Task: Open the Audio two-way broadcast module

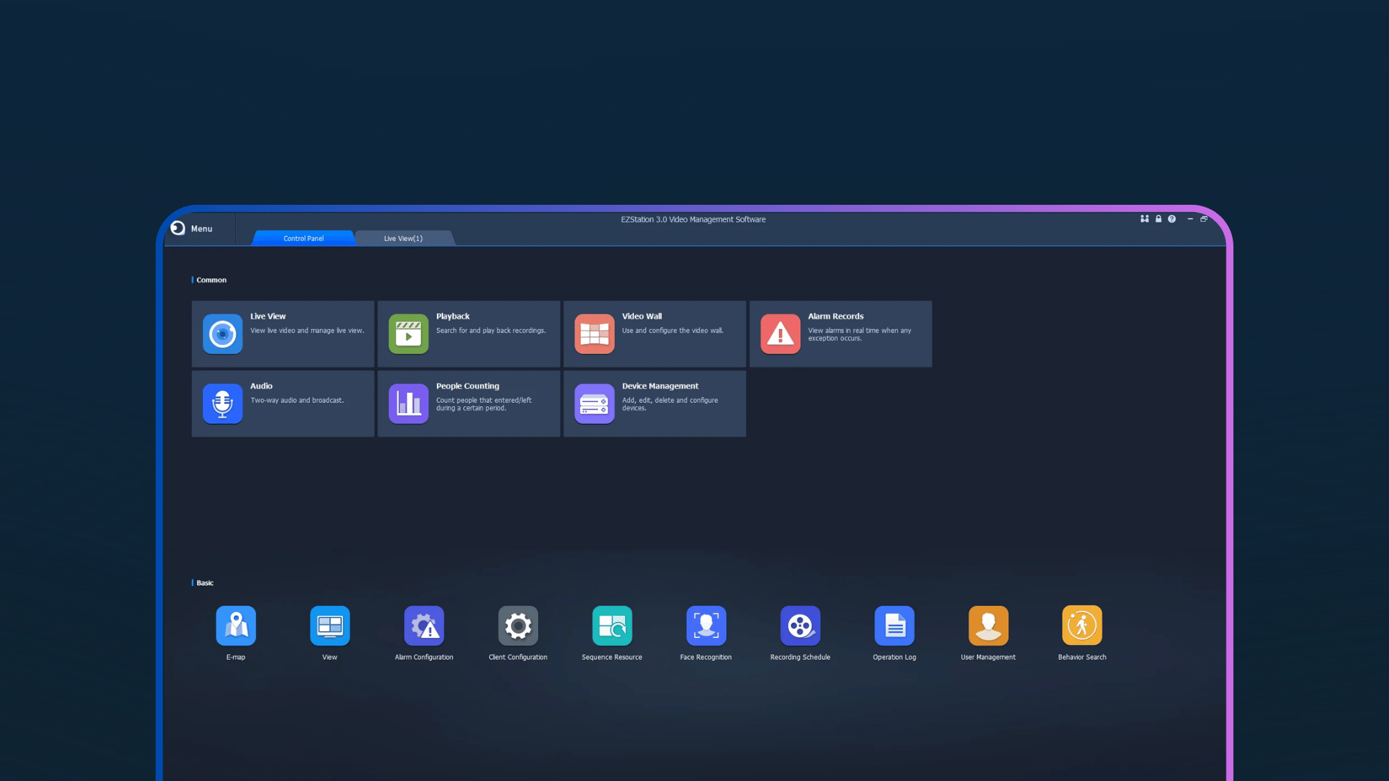Action: tap(283, 403)
